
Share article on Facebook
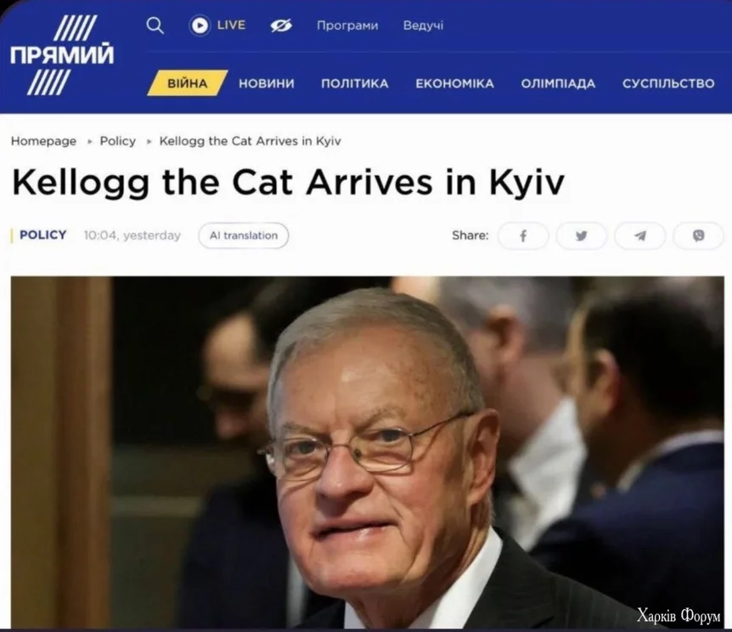523,235
